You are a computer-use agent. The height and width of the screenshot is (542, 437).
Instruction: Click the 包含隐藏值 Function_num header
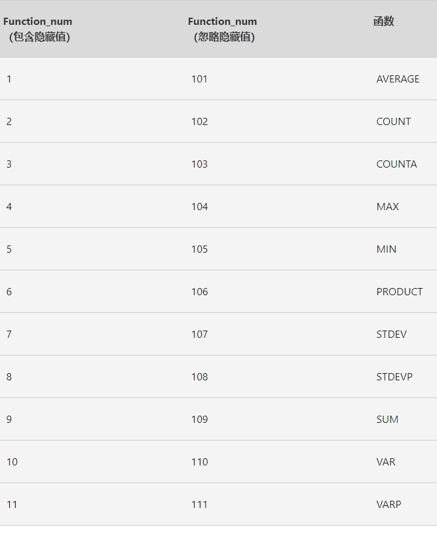pyautogui.click(x=38, y=29)
